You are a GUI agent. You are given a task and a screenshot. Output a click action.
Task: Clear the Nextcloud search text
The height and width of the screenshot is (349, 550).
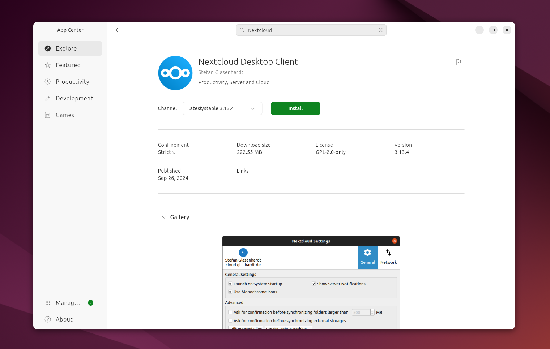[x=381, y=30]
